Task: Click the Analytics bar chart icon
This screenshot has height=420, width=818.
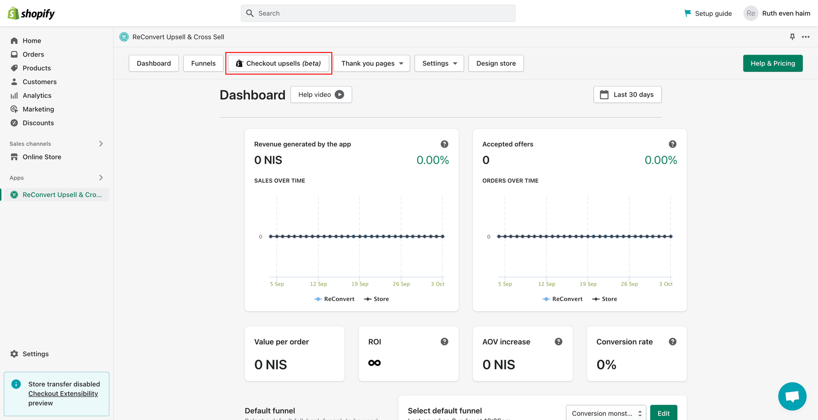Action: tap(14, 96)
